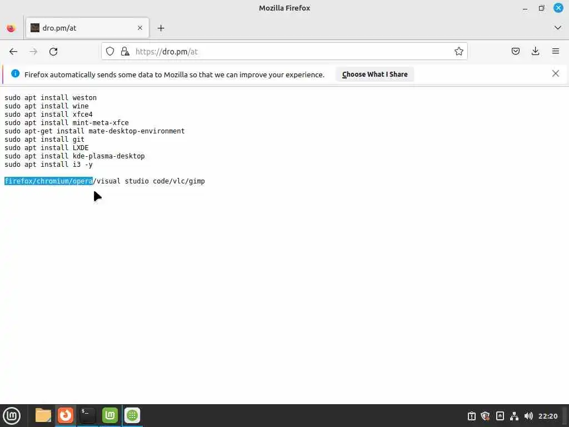Screen dimensions: 569x427
Task: Open Save to Pocket button
Action: coord(516,51)
